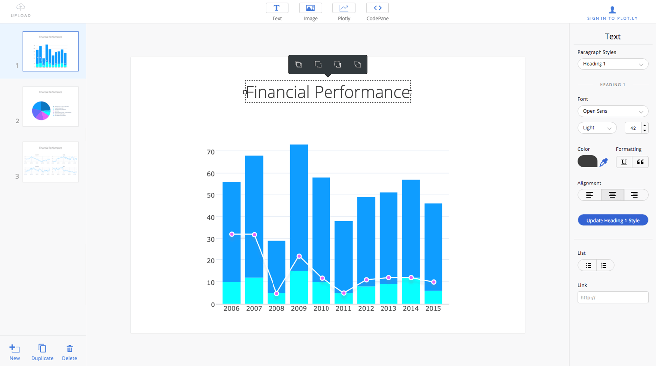Click send-backward icon with dashed top square
The width and height of the screenshot is (656, 366).
[337, 64]
